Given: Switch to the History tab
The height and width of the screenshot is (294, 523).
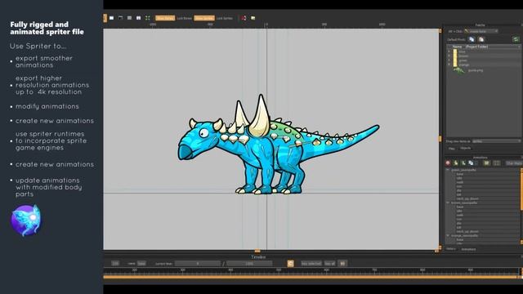Looking at the screenshot, I should (x=450, y=249).
